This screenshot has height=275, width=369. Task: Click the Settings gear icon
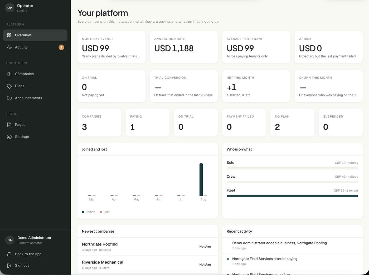[9, 137]
